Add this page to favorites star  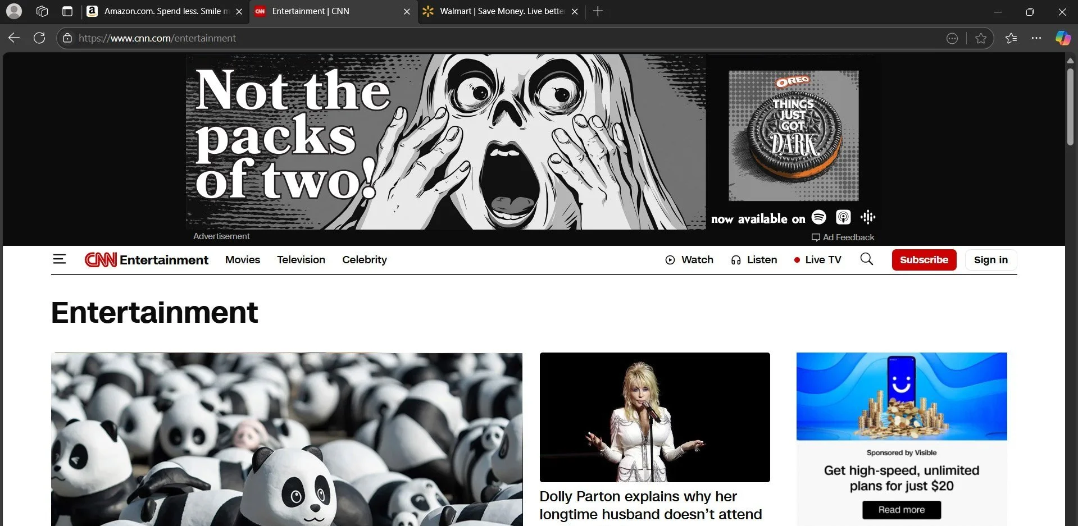981,38
